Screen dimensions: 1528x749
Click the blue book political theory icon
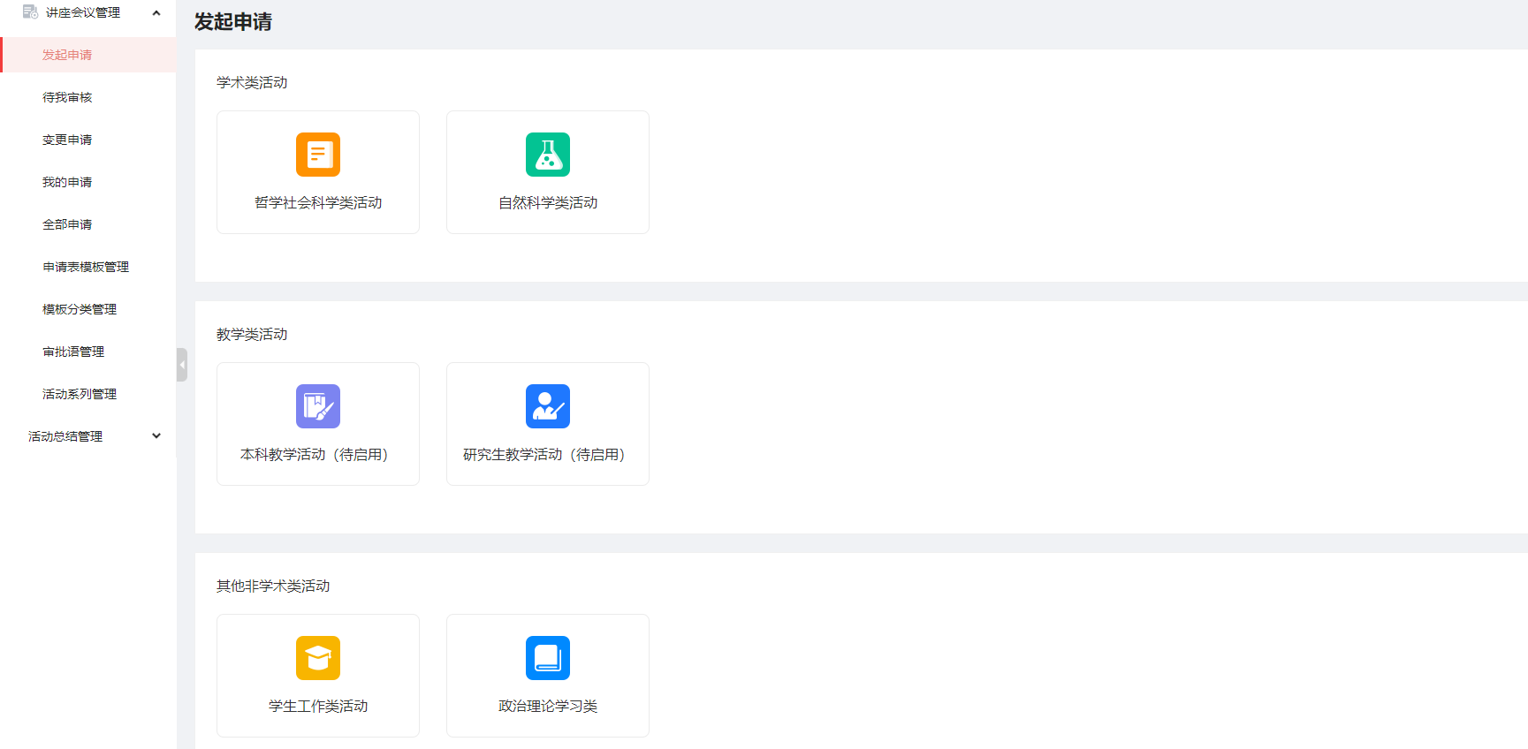pyautogui.click(x=548, y=658)
